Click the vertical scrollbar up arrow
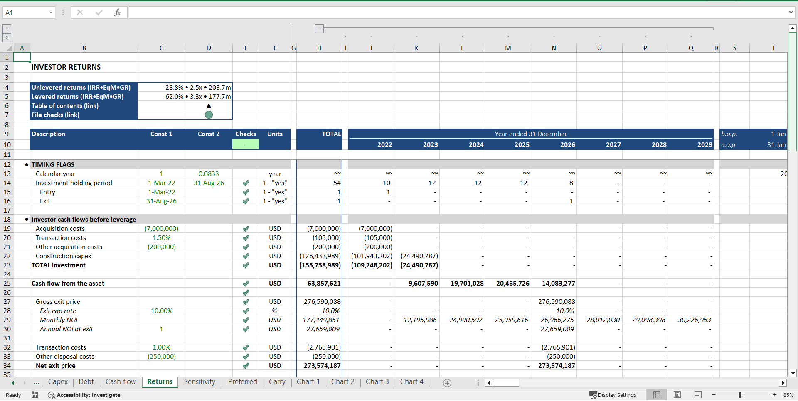The image size is (798, 401). point(793,28)
